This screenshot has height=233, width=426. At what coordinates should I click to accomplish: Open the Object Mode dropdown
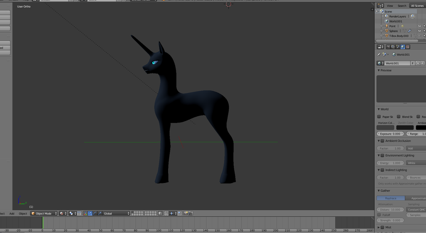[x=44, y=213]
